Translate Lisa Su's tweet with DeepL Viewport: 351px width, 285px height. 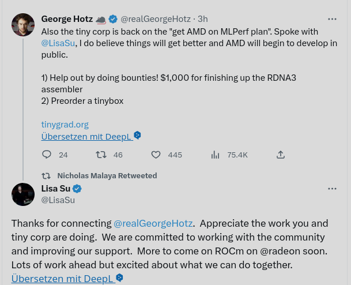coord(62,278)
